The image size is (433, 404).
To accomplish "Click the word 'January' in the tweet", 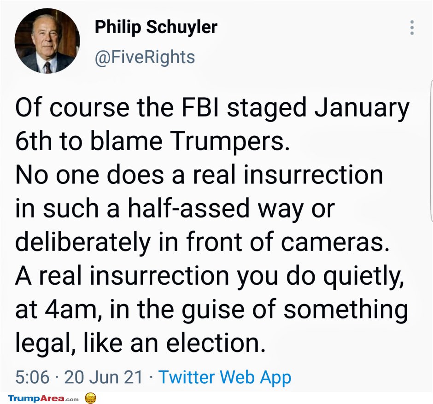I will point(362,108).
